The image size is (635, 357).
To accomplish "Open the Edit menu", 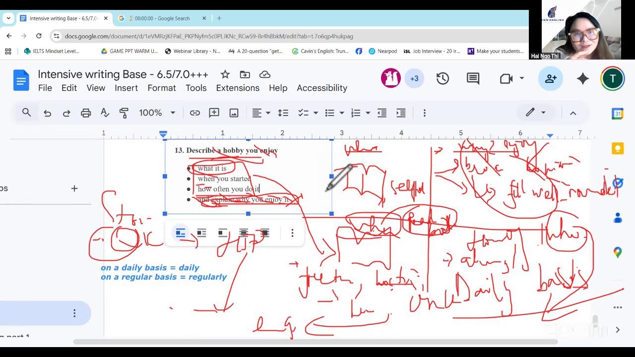I will [69, 88].
